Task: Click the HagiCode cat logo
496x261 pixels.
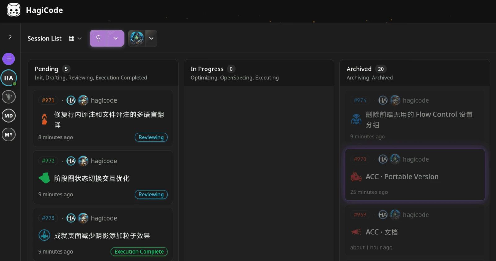Action: pyautogui.click(x=14, y=10)
